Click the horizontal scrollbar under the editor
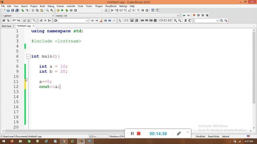 (65, 131)
